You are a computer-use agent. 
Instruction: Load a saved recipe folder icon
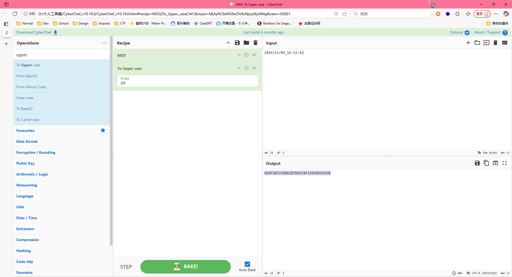pos(246,43)
